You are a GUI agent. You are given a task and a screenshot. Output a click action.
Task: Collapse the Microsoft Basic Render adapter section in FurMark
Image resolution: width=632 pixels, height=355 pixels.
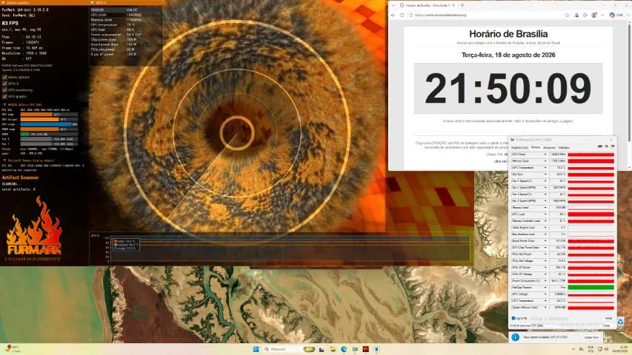click(4, 160)
